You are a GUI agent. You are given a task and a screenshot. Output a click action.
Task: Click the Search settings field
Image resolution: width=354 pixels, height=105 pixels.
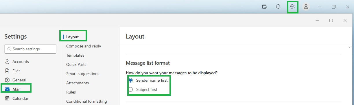30,49
